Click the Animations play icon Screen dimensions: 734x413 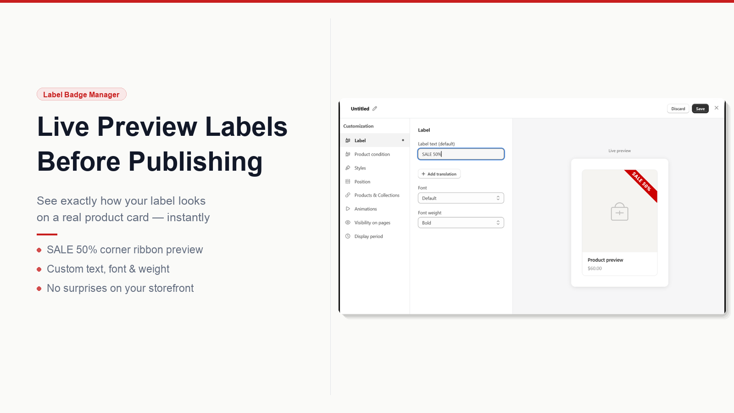click(x=348, y=209)
